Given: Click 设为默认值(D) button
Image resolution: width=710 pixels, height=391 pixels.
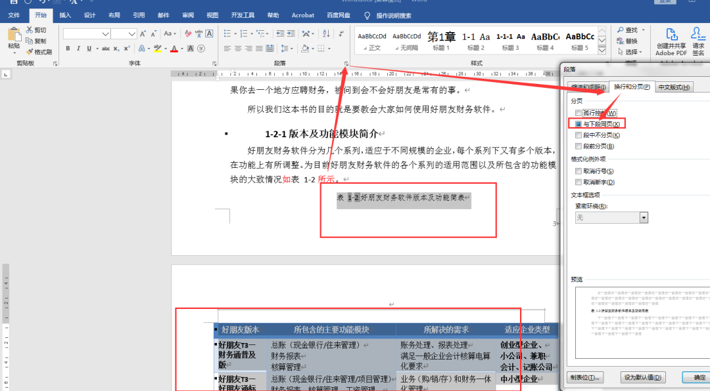Looking at the screenshot, I should [x=642, y=377].
